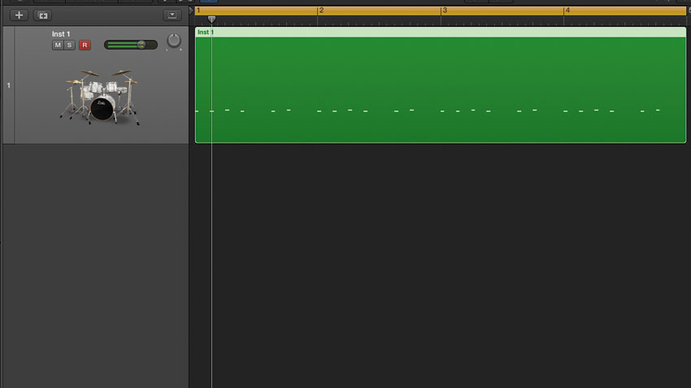The width and height of the screenshot is (691, 388).
Task: Click the add new track plus button
Action: [x=19, y=15]
